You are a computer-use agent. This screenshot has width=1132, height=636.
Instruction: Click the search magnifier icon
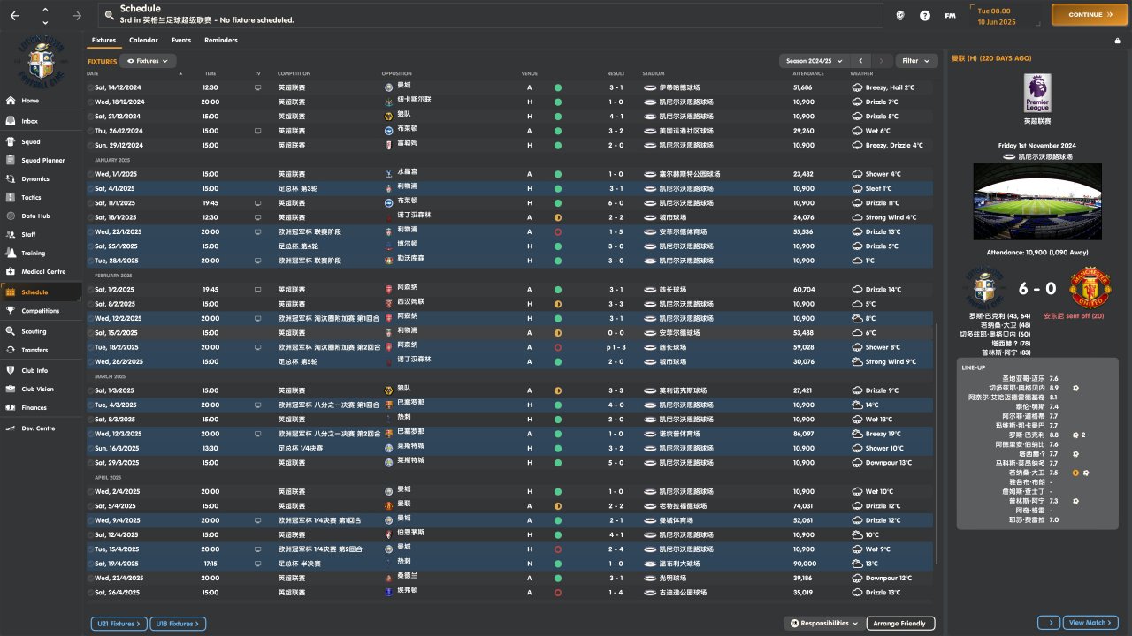[109, 15]
